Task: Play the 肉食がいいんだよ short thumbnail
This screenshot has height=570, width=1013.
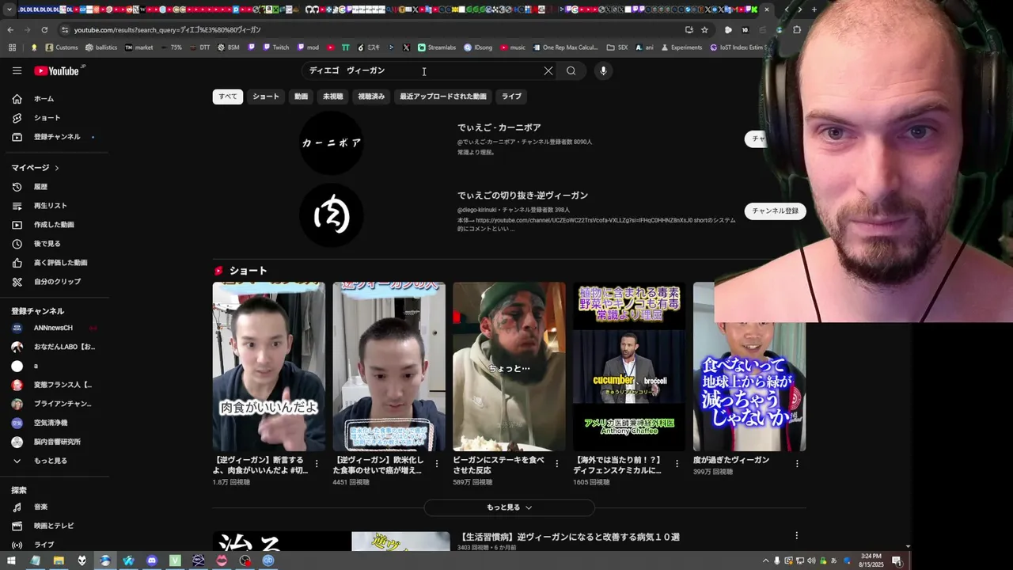Action: pyautogui.click(x=269, y=367)
